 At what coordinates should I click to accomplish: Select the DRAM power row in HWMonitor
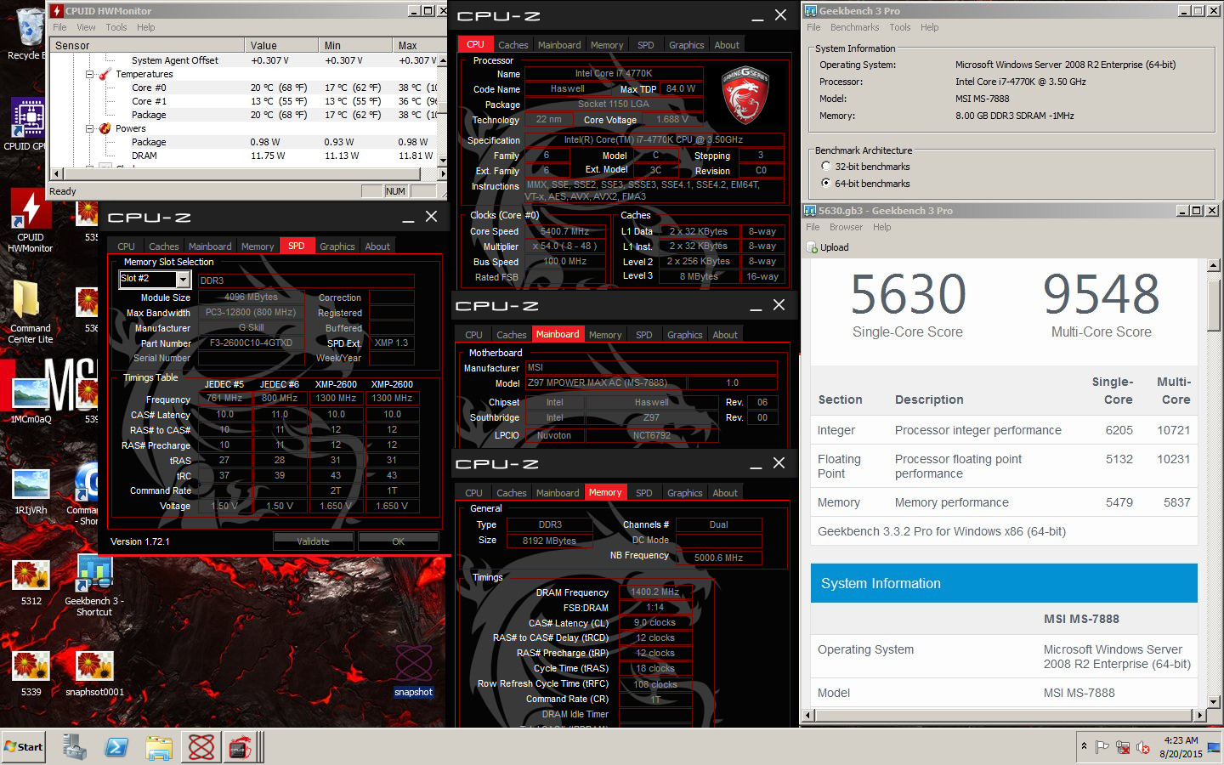pos(246,156)
